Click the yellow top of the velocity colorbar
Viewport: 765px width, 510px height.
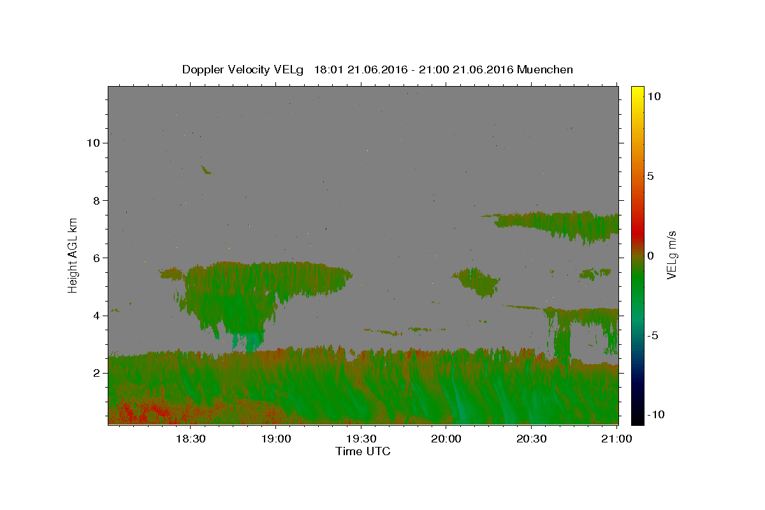click(x=637, y=92)
